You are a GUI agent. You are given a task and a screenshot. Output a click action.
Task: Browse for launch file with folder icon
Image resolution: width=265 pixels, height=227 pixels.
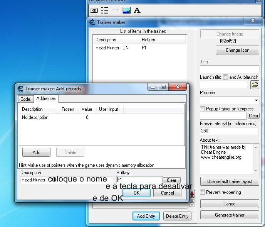pyautogui.click(x=255, y=85)
